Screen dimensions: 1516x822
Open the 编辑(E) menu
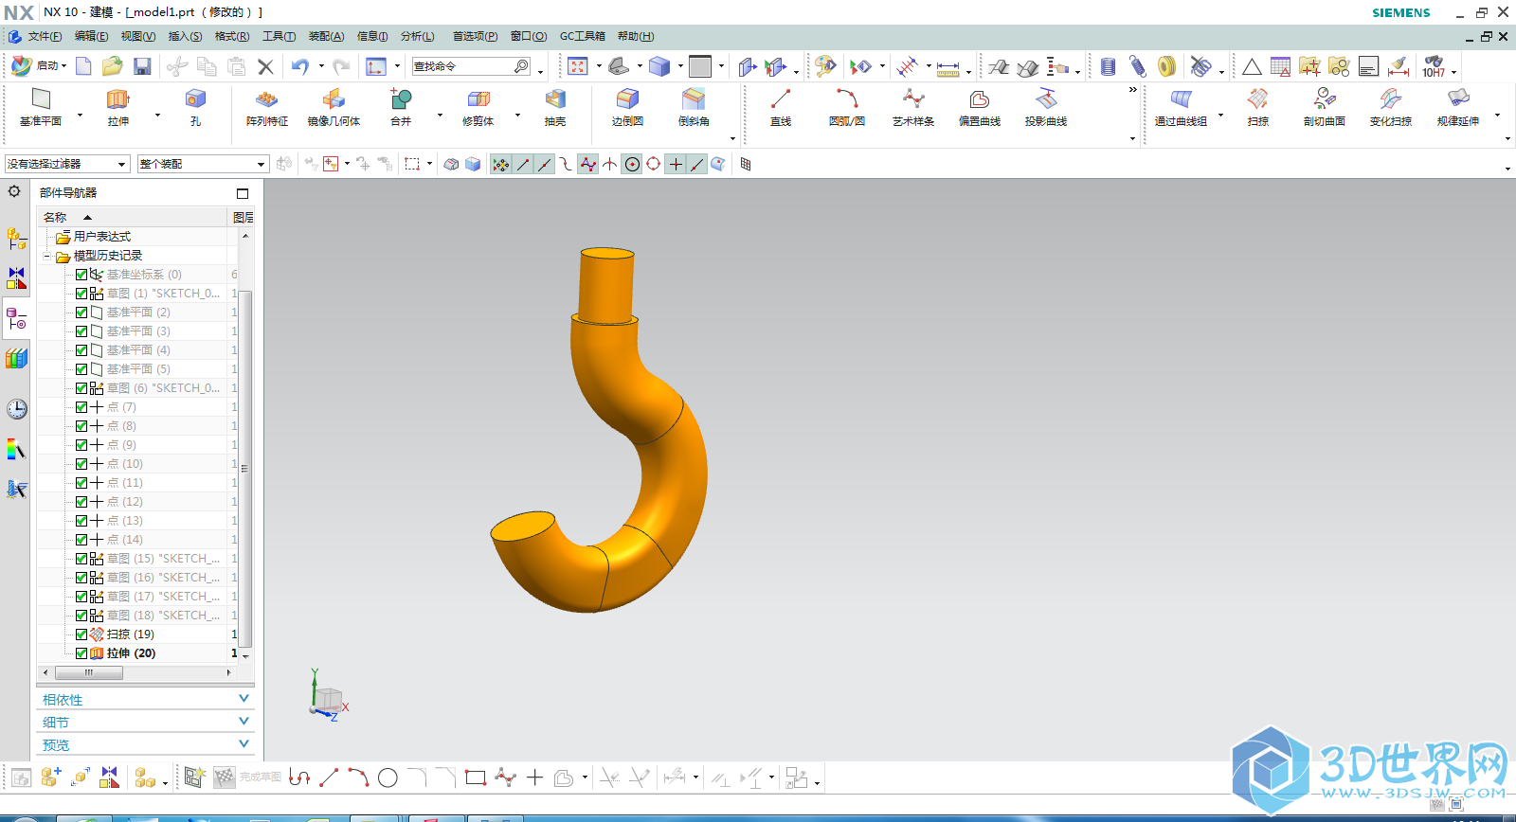click(x=91, y=36)
